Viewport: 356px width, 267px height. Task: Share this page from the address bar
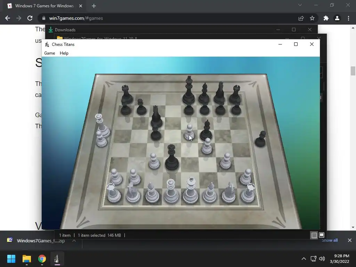[301, 18]
